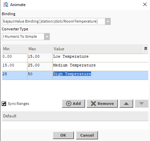Select the Low Temperature value cell
The width and height of the screenshot is (150, 141).
click(101, 58)
